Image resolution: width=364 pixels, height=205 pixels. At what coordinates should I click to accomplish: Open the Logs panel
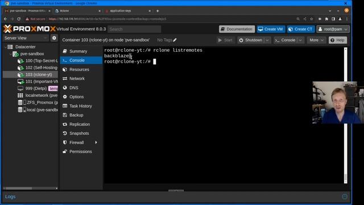(10, 196)
